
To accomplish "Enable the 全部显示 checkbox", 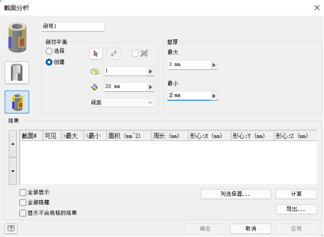I will click(x=23, y=193).
